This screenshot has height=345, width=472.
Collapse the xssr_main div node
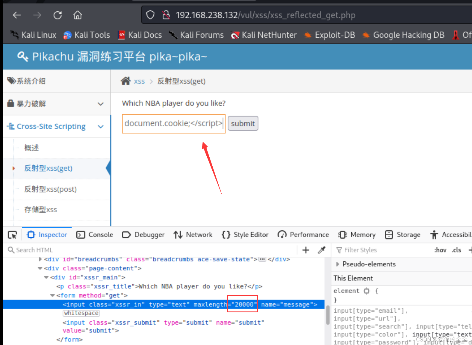tap(46, 277)
